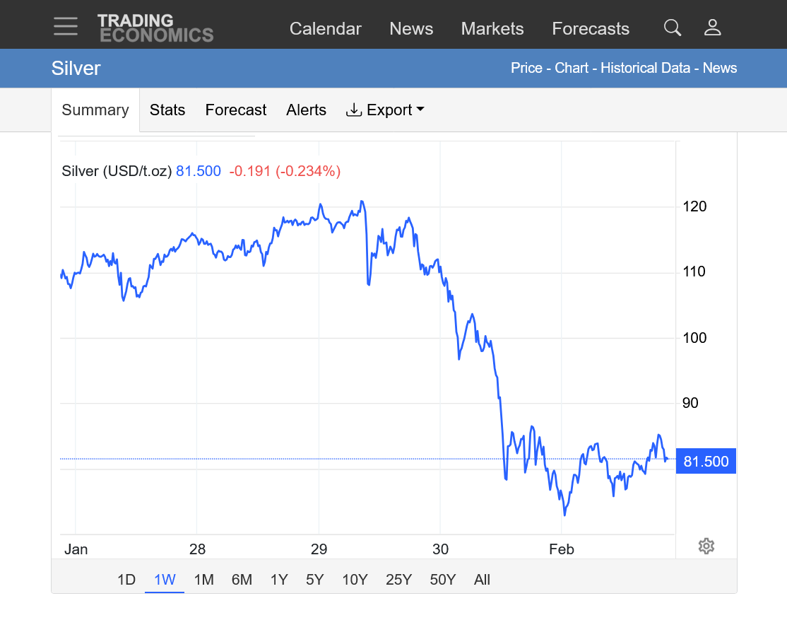Open chart settings gear icon

pos(706,546)
